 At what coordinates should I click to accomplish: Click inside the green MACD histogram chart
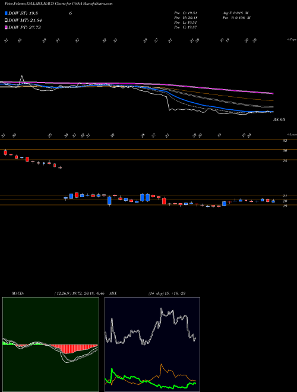point(50,344)
